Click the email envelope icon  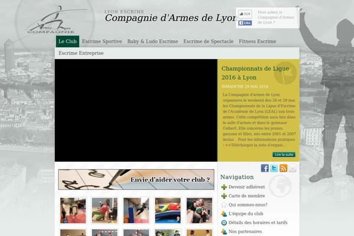pyautogui.click(x=293, y=168)
